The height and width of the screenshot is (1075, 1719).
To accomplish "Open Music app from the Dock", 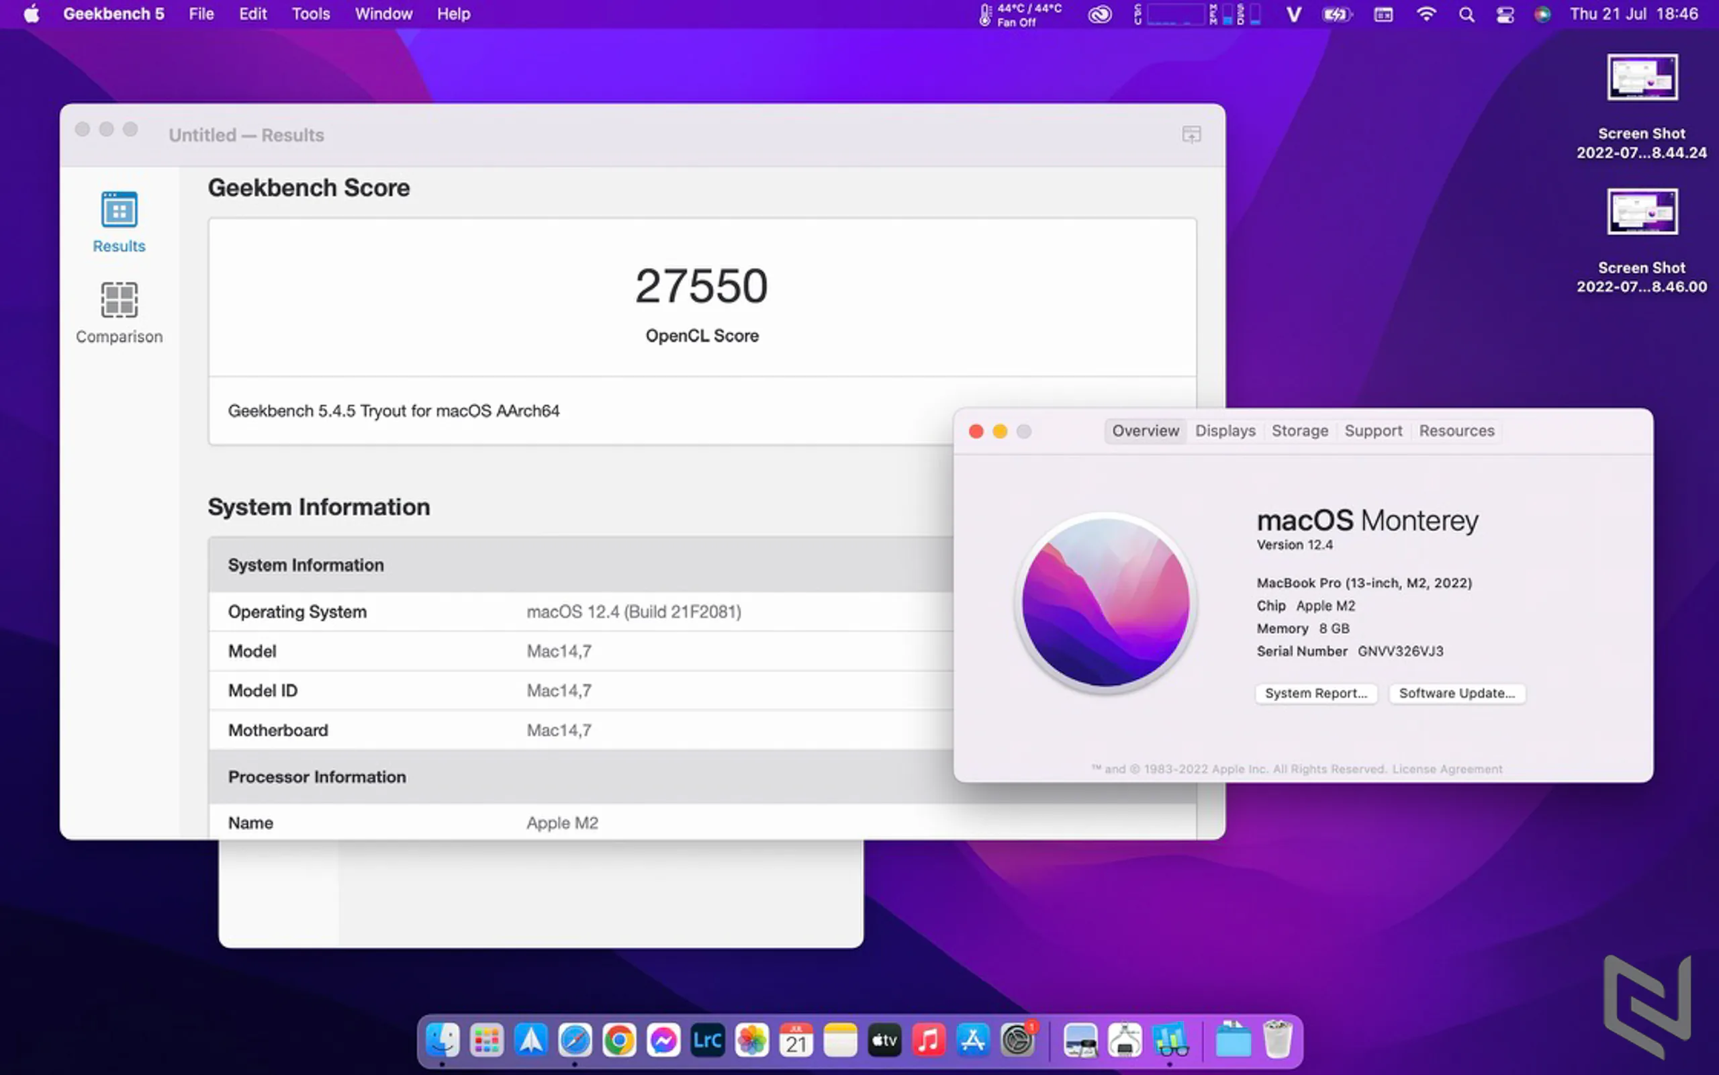I will tap(929, 1041).
